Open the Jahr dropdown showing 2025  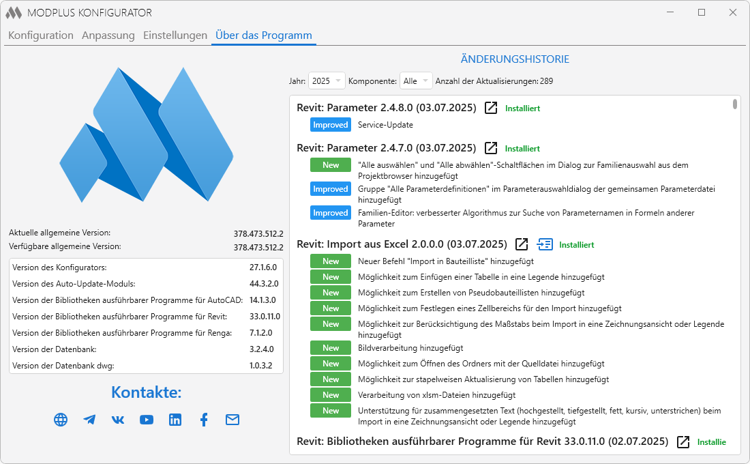click(x=326, y=81)
